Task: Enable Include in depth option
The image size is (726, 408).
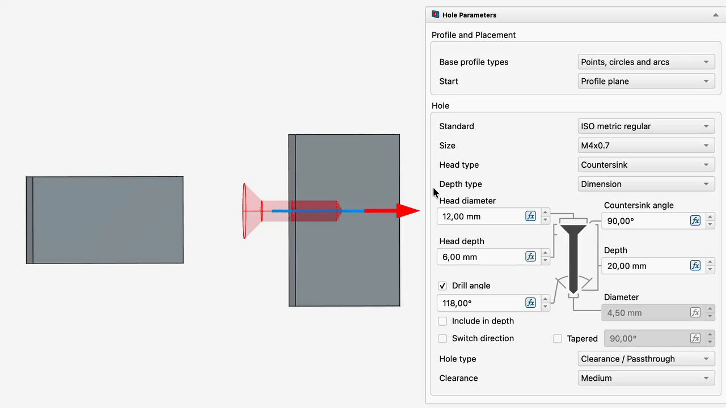Action: [x=442, y=321]
